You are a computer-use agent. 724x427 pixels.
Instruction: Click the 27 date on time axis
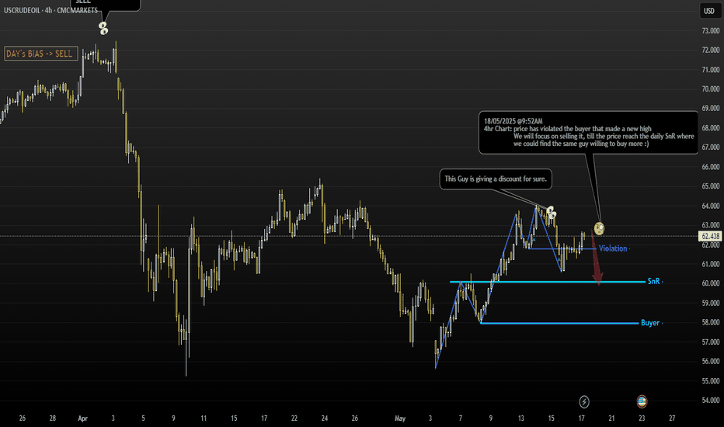[672, 418]
